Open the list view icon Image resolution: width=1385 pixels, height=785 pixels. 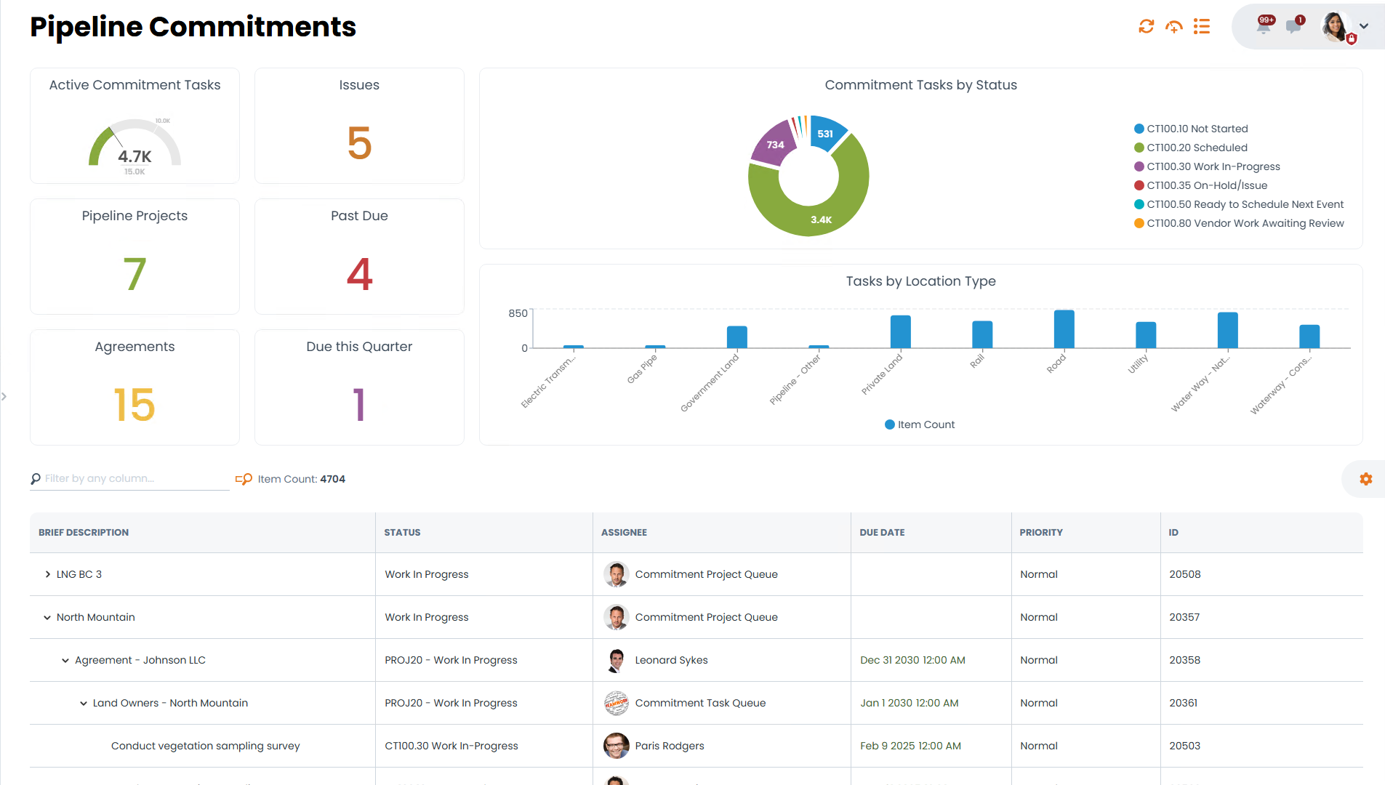[1202, 26]
